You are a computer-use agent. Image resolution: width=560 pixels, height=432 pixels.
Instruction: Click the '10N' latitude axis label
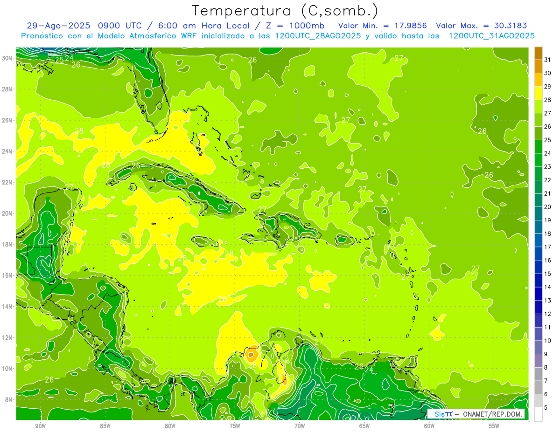(x=7, y=368)
